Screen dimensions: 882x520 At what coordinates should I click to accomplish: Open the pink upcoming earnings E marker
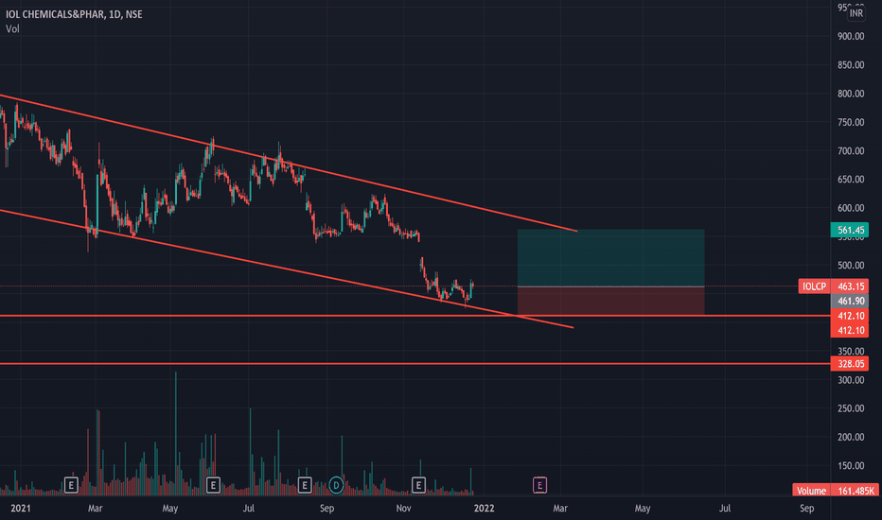(x=539, y=485)
